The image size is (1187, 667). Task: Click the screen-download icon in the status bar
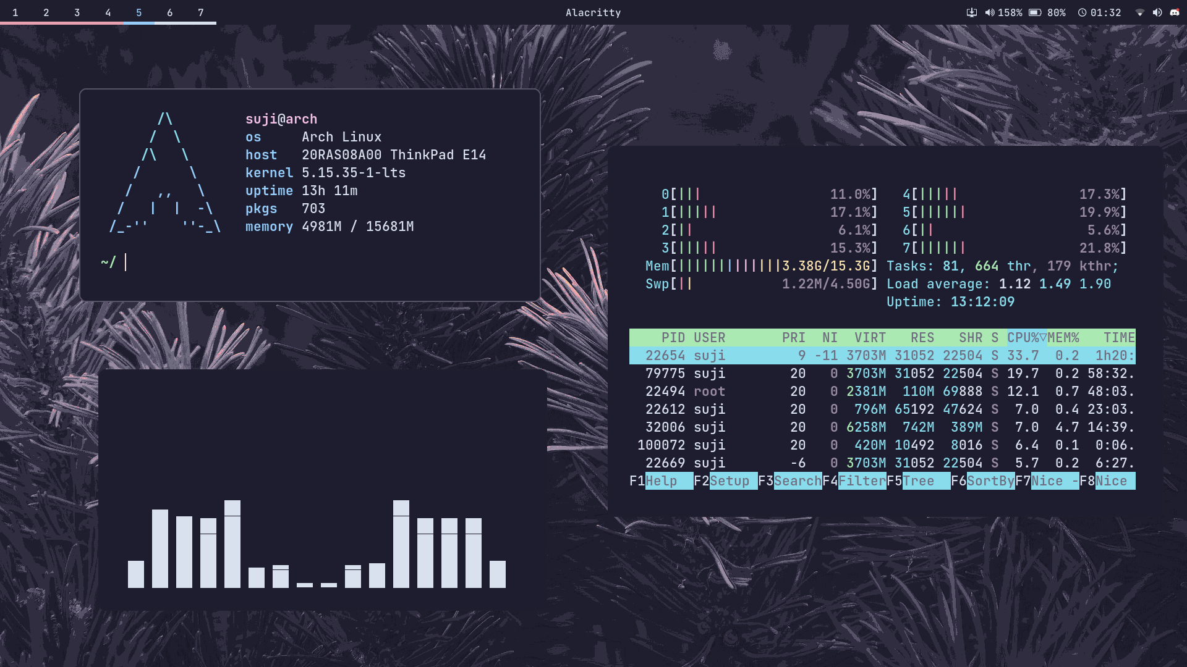click(972, 12)
